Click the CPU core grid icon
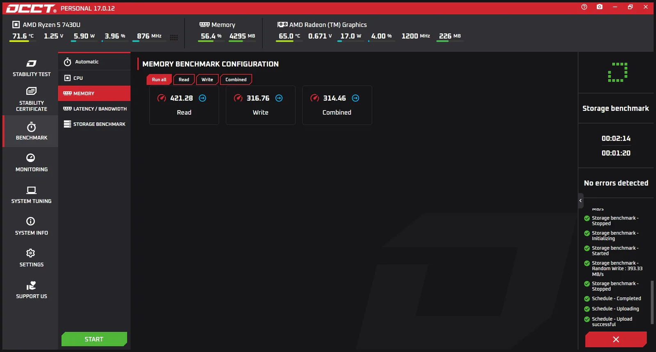 [x=174, y=37]
